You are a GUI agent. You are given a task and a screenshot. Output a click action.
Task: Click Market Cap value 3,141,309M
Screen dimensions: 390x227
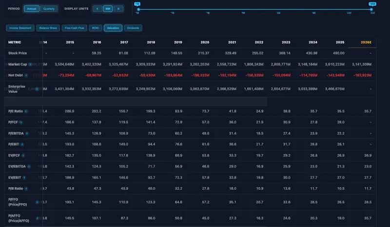click(362, 64)
